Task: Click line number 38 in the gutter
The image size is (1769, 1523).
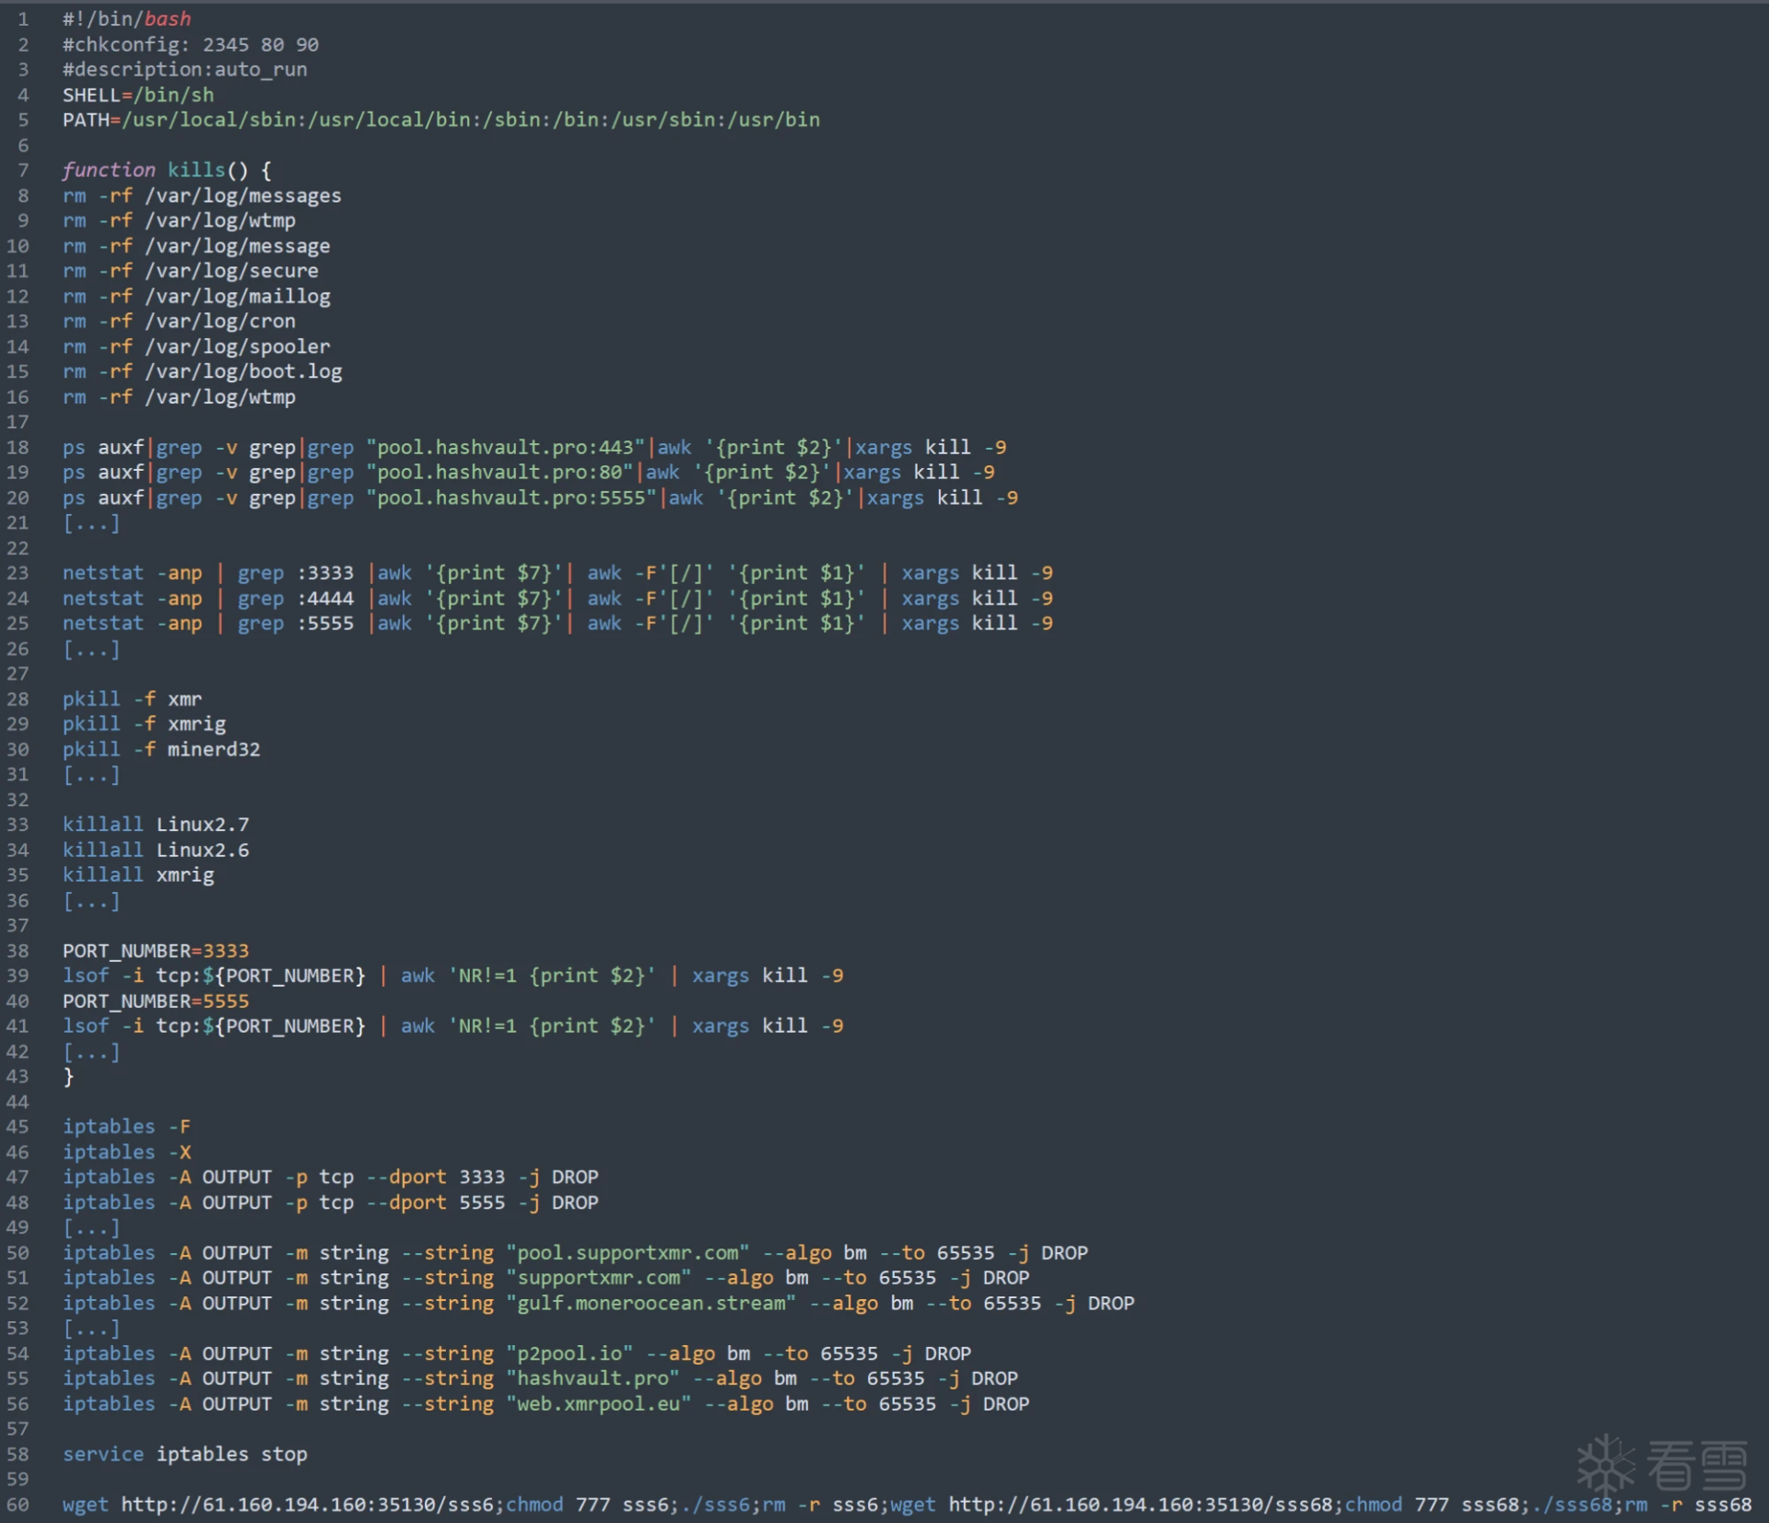Action: (18, 951)
